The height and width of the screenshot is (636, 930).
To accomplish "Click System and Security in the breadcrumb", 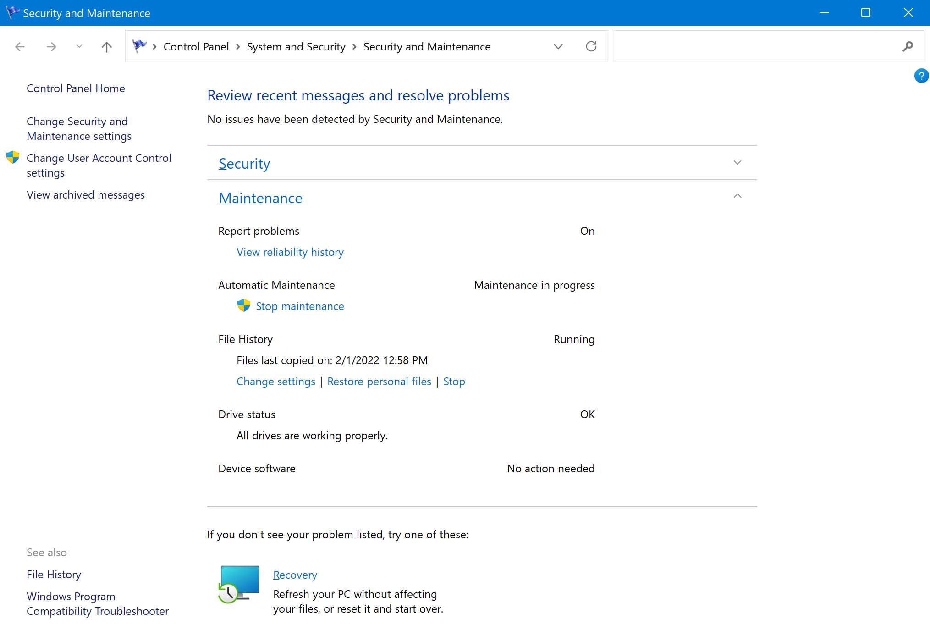I will click(x=296, y=46).
